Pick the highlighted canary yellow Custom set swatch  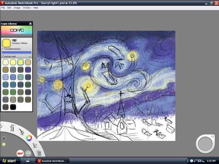[20, 62]
